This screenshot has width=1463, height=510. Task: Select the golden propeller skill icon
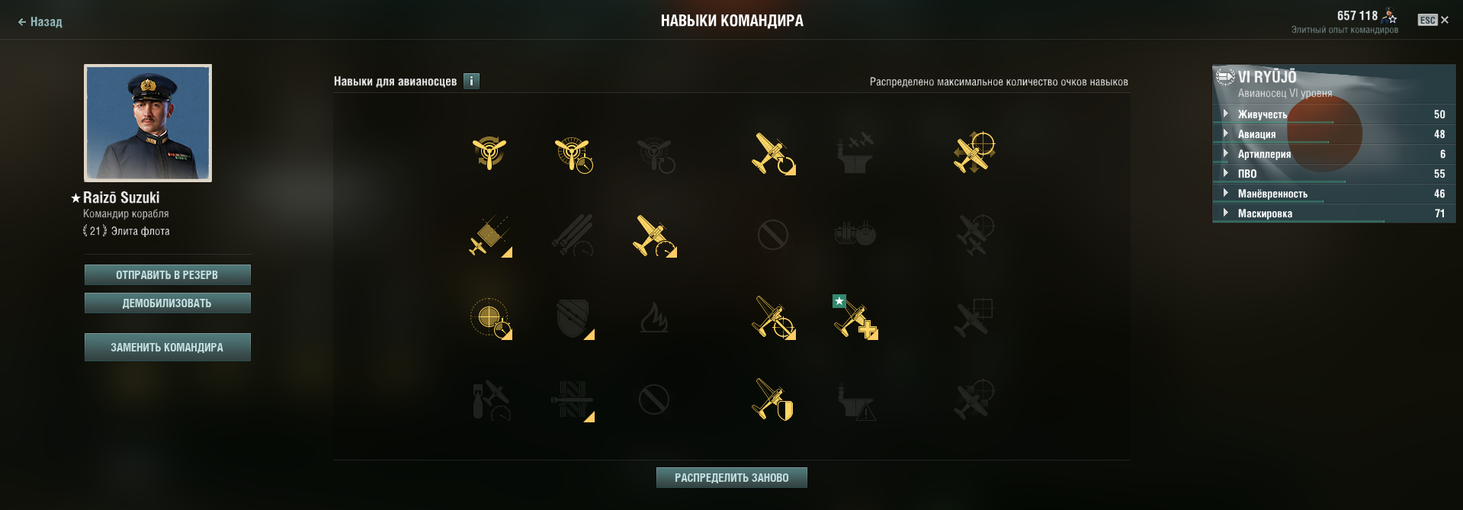coord(489,153)
